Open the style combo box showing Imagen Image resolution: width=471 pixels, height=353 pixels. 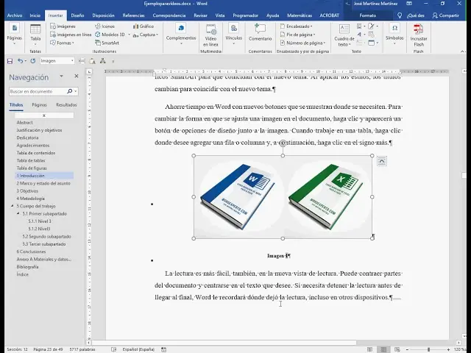click(57, 61)
